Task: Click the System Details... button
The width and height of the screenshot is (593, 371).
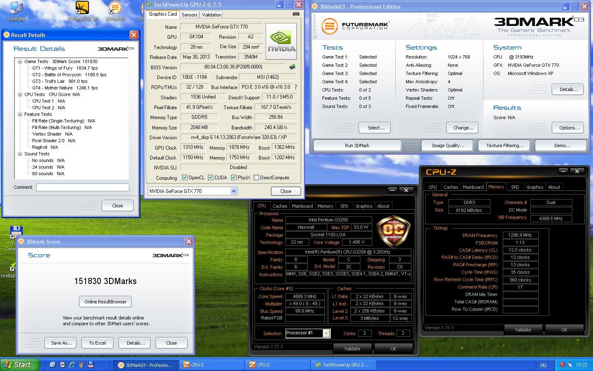Action: pos(569,89)
